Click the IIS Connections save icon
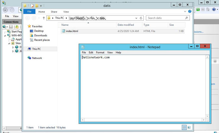Viewport: 219px width, 133px height. (x=11, y=27)
